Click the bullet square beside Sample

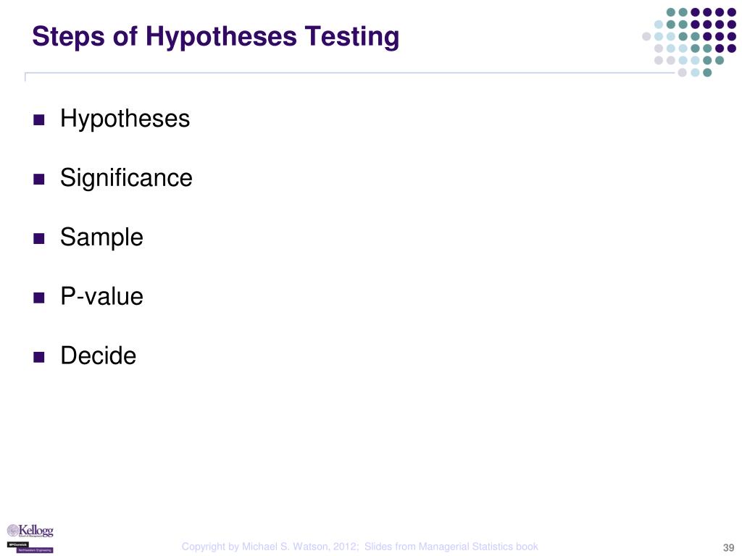click(39, 238)
